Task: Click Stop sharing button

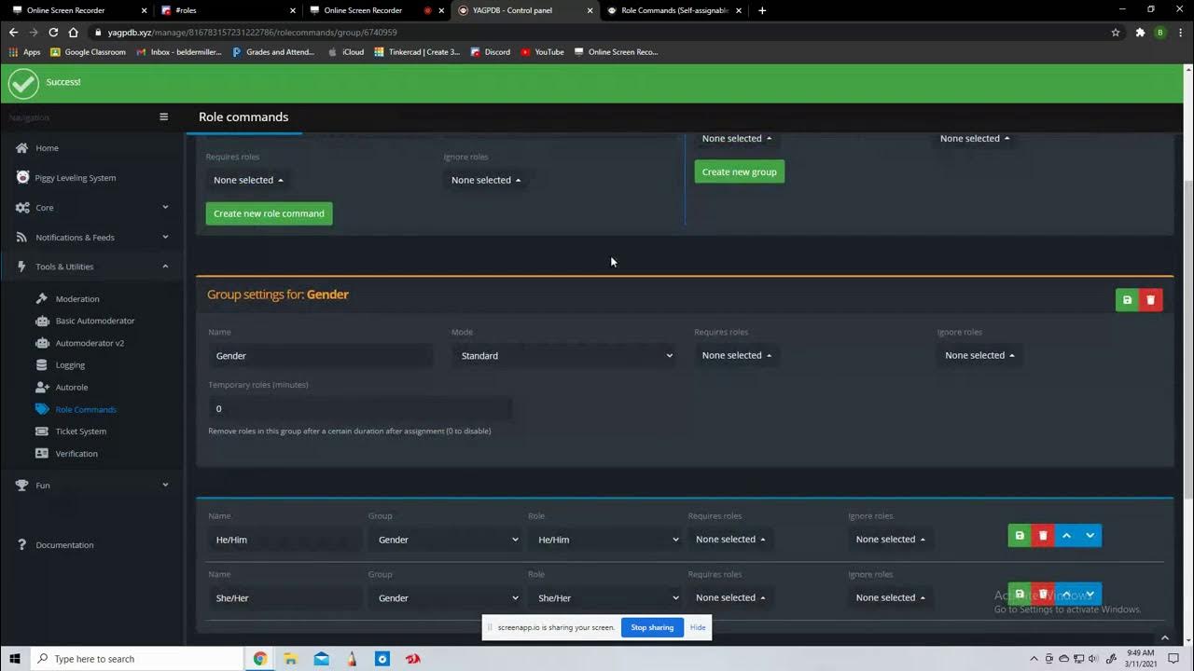Action: pos(652,627)
